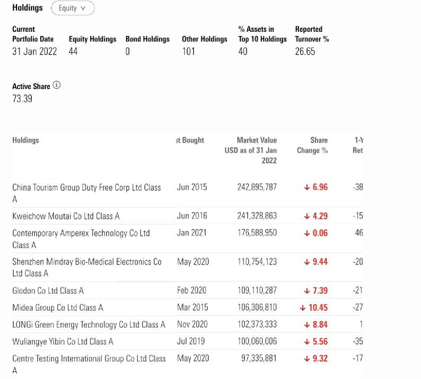This screenshot has height=379, width=421.
Task: Click Glodon Co Ltd Class A
Action: click(48, 290)
